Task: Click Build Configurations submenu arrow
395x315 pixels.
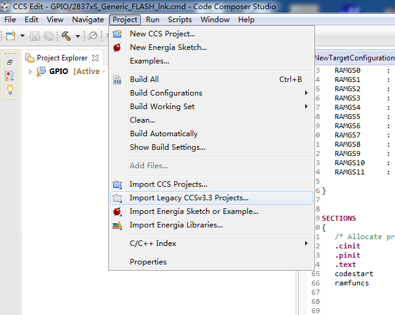Action: click(306, 93)
